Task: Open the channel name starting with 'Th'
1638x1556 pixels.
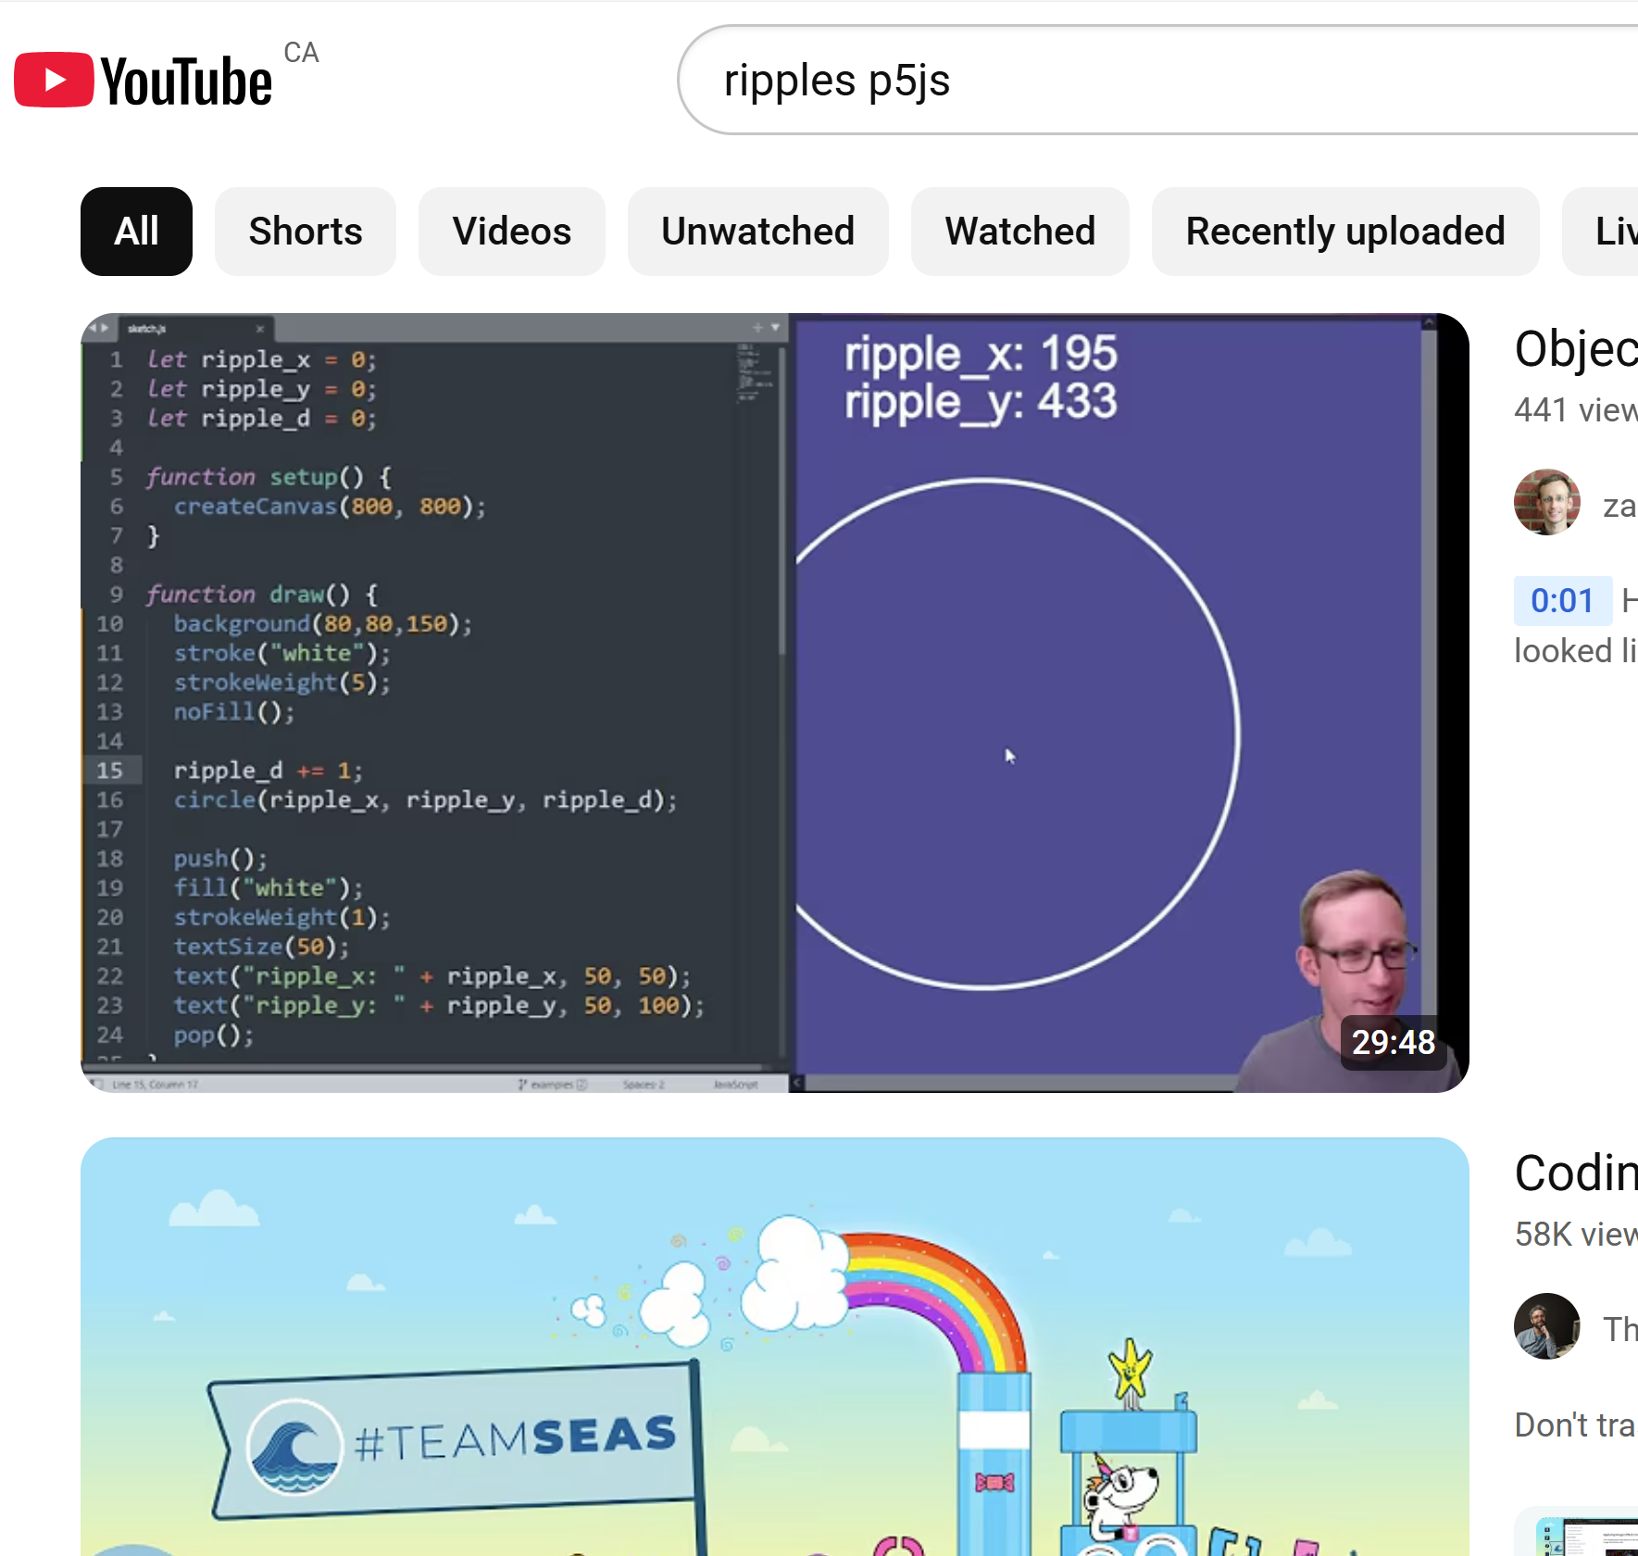Action: pos(1619,1329)
